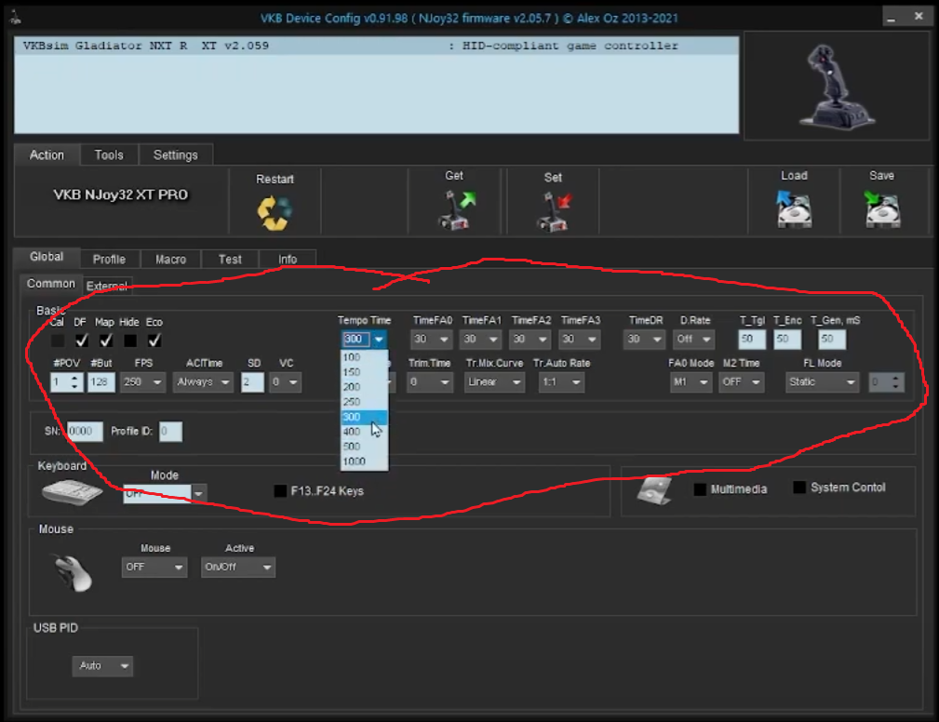Select 500 in Tempo Time list
This screenshot has width=939, height=722.
click(x=364, y=447)
